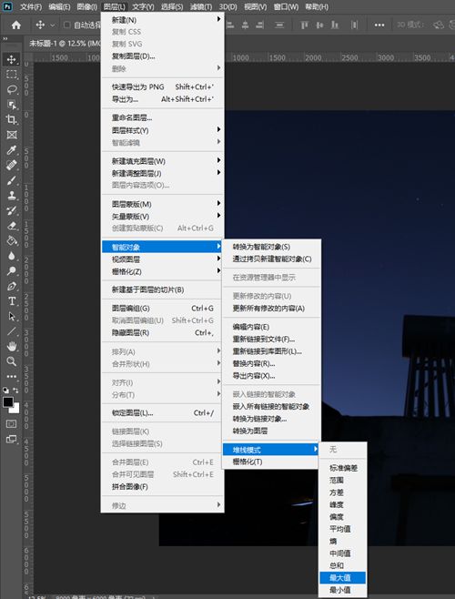The width and height of the screenshot is (455, 599).
Task: Select the Blur tool
Action: (12, 256)
